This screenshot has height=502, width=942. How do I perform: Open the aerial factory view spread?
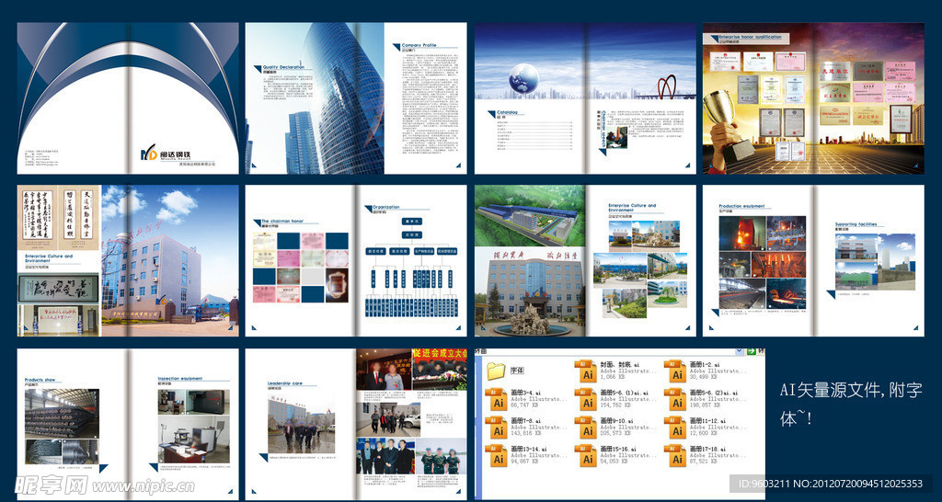pyautogui.click(x=585, y=260)
